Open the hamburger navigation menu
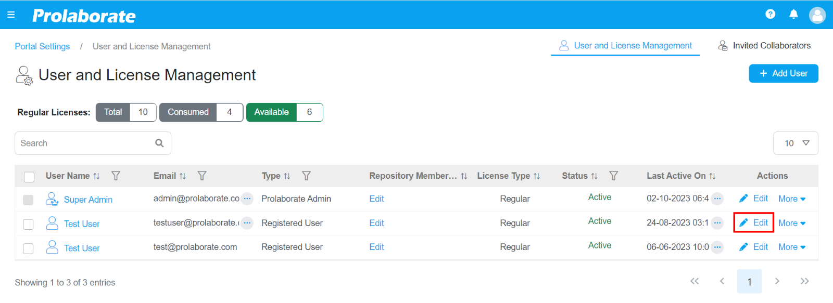Image resolution: width=833 pixels, height=303 pixels. coord(11,15)
